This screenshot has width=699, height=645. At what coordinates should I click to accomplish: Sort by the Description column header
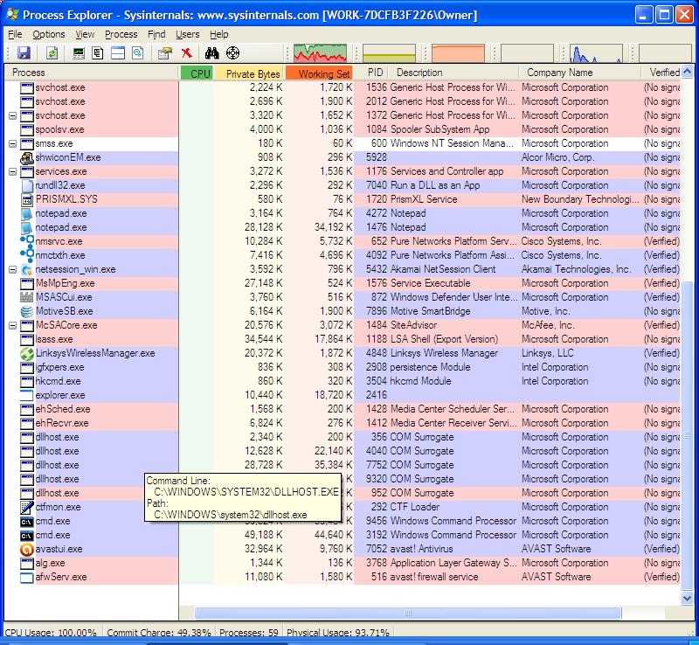[x=453, y=73]
